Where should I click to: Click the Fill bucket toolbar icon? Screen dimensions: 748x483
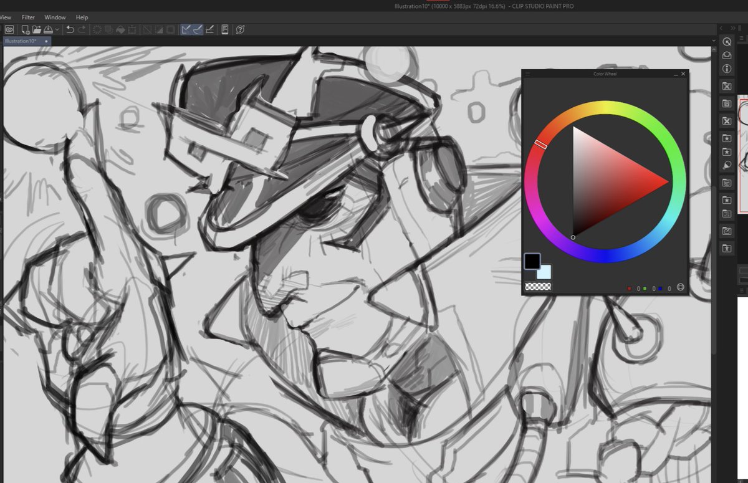[120, 29]
